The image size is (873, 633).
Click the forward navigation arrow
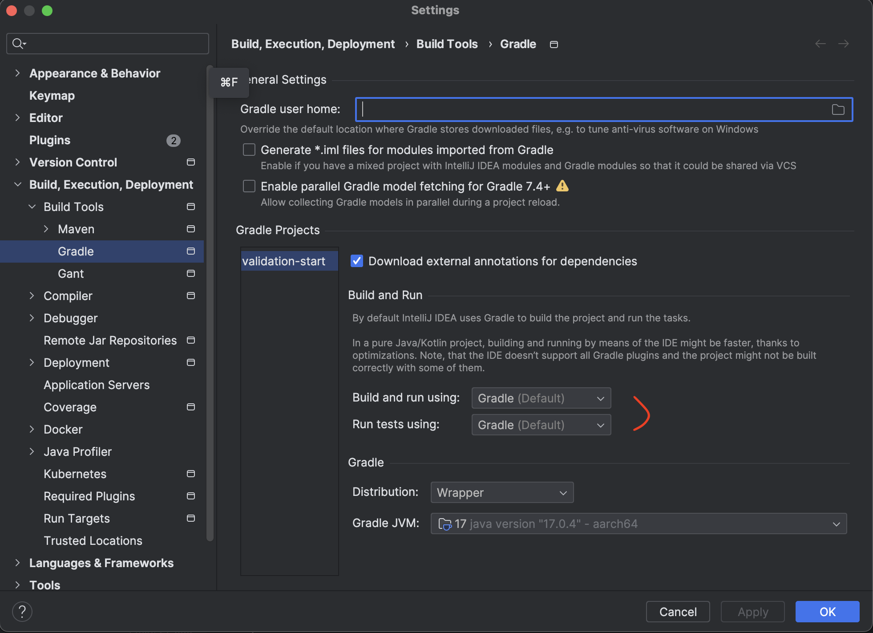(844, 44)
